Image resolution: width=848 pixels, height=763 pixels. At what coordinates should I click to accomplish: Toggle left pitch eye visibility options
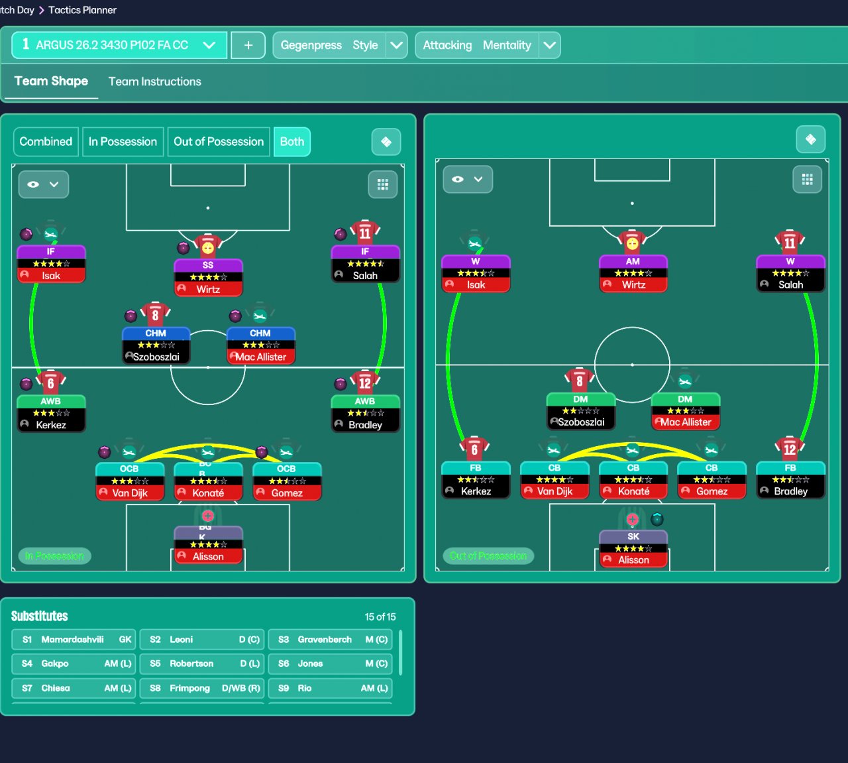tap(34, 184)
